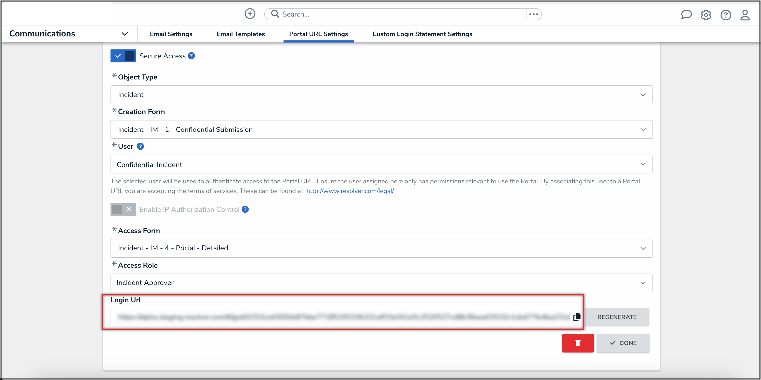This screenshot has height=380, width=761.
Task: Click the plus create-new icon
Action: (x=250, y=14)
